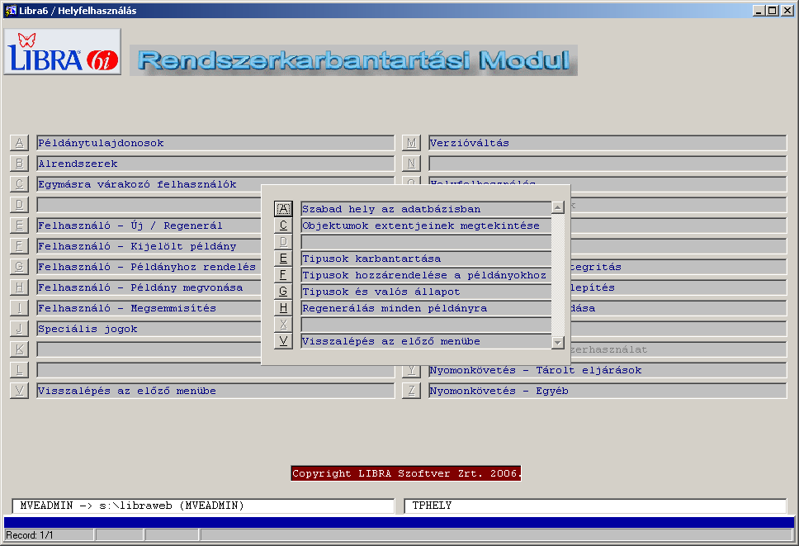Click popup F button beside Tipusok hozzárendelése

tap(283, 275)
